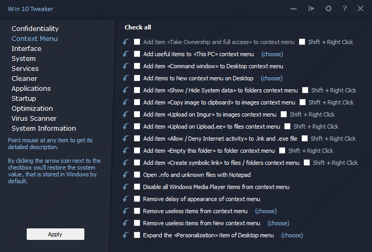Image resolution: width=372 pixels, height=252 pixels.
Task: Open Virus Scanner section
Action: [34, 119]
